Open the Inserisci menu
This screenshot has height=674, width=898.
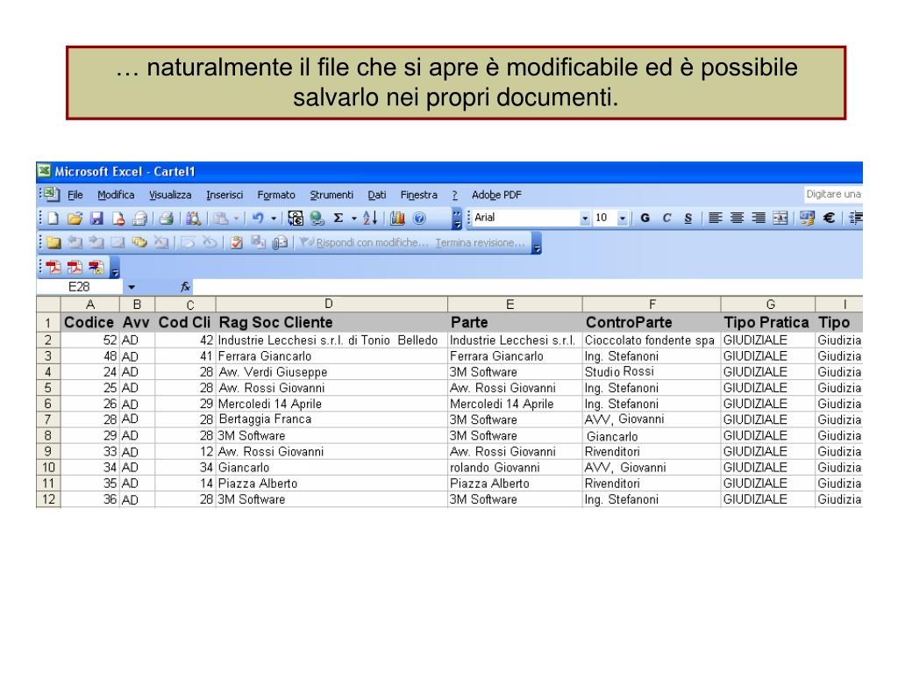pos(224,195)
